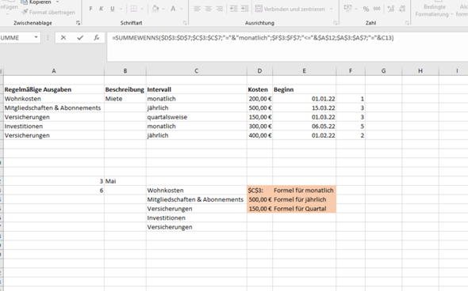Apply font color A icon

(x=173, y=9)
